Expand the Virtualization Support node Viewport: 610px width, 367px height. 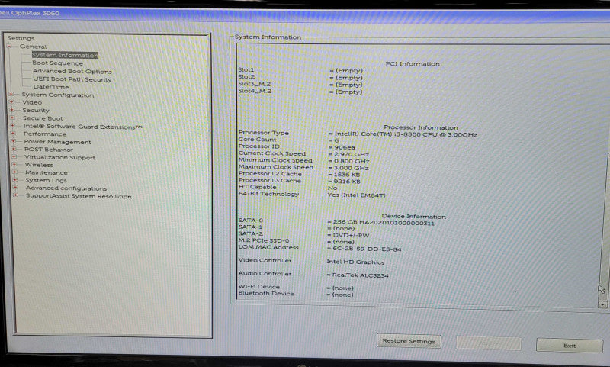(14, 157)
